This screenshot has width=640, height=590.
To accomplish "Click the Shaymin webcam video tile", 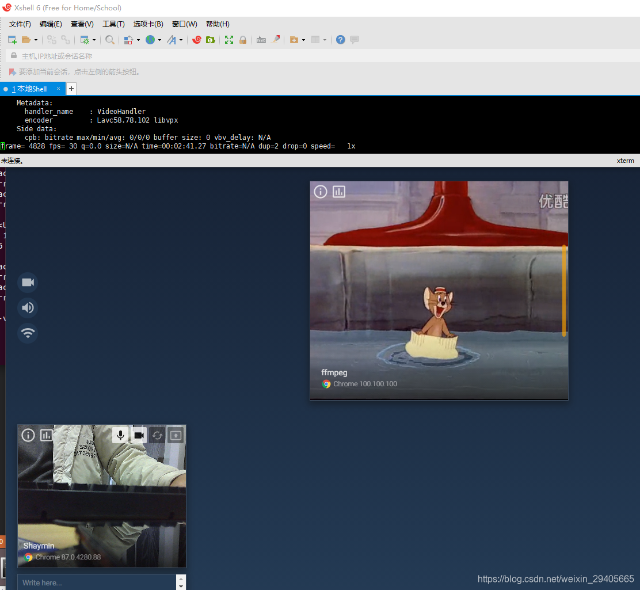I will (102, 496).
